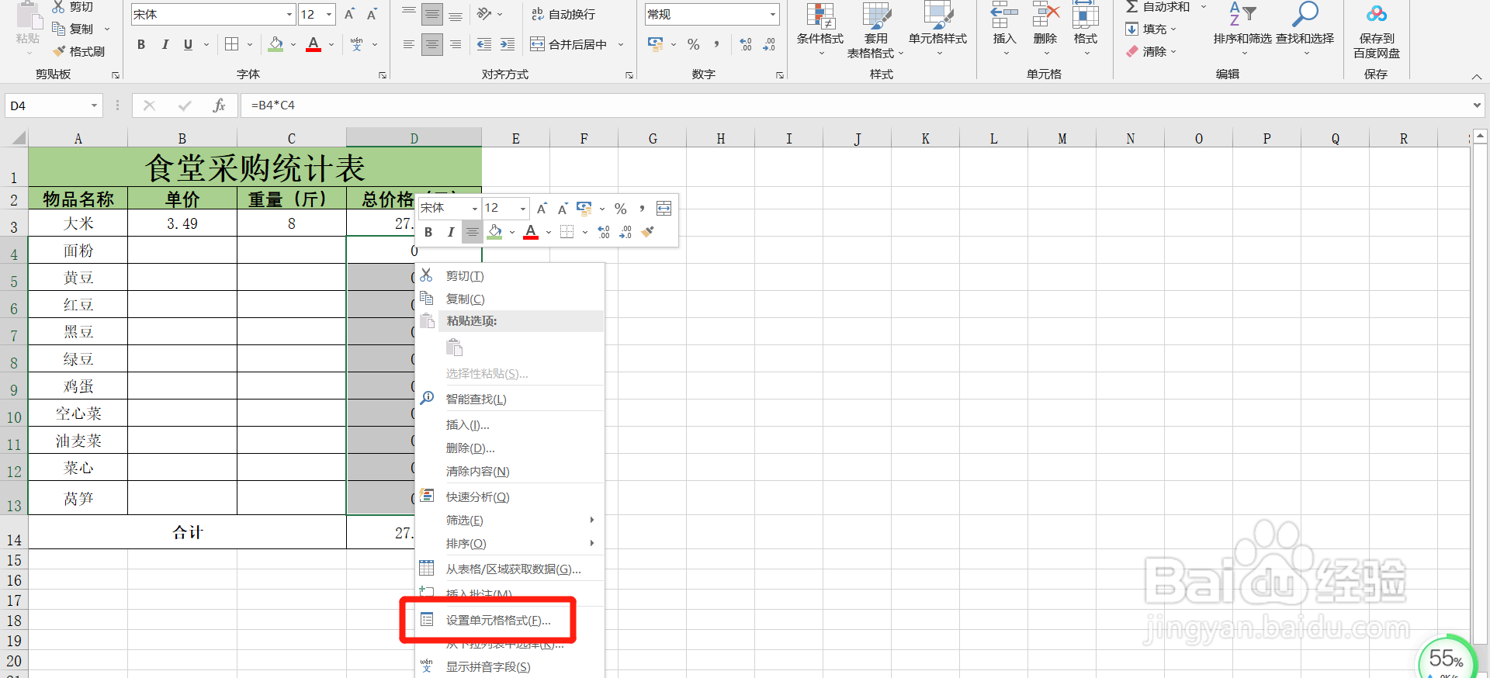Collapse the ribbon with the caret button
The width and height of the screenshot is (1490, 678).
click(1477, 76)
